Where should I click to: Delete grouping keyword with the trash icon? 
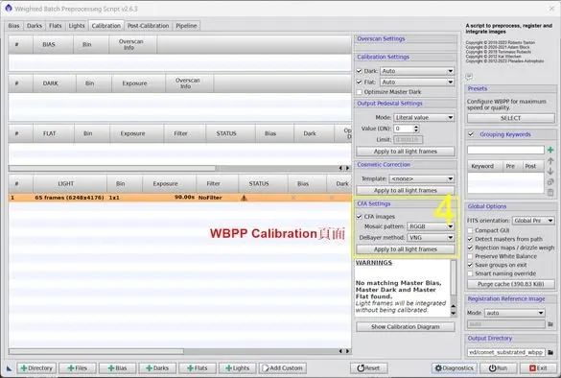pos(550,193)
